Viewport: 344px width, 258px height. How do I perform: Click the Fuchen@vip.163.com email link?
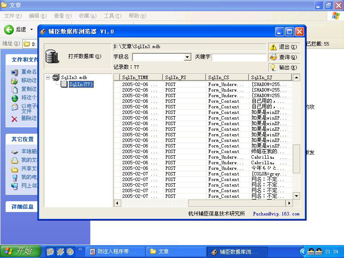pyautogui.click(x=276, y=214)
